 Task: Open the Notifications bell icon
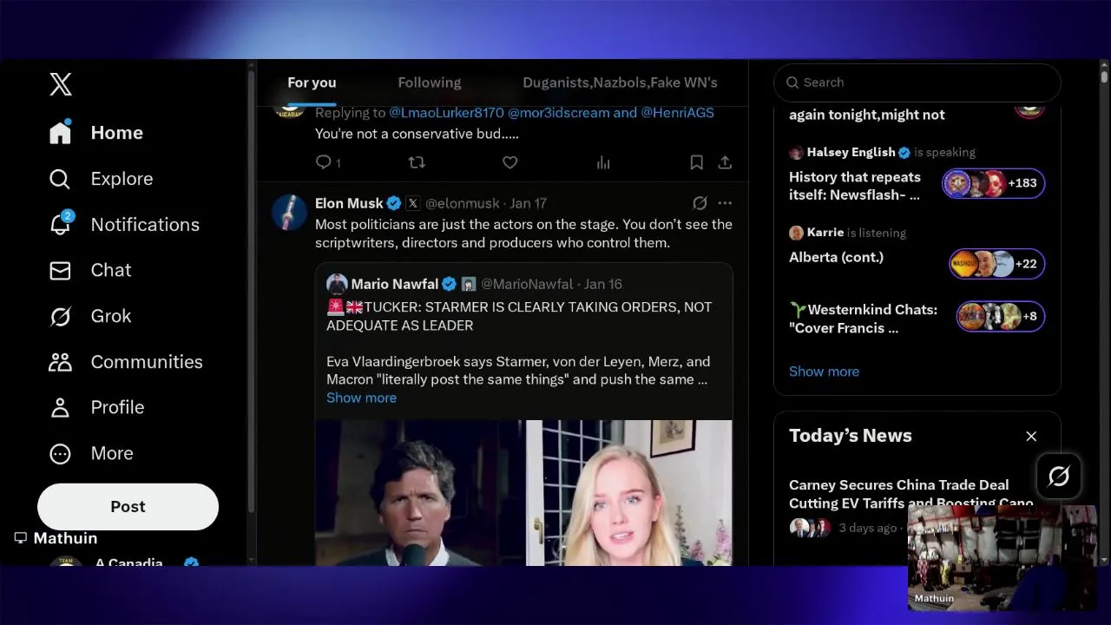click(60, 224)
